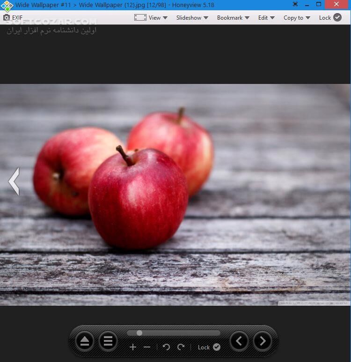Click the image position slider handle
The width and height of the screenshot is (351, 362).
[x=139, y=333]
